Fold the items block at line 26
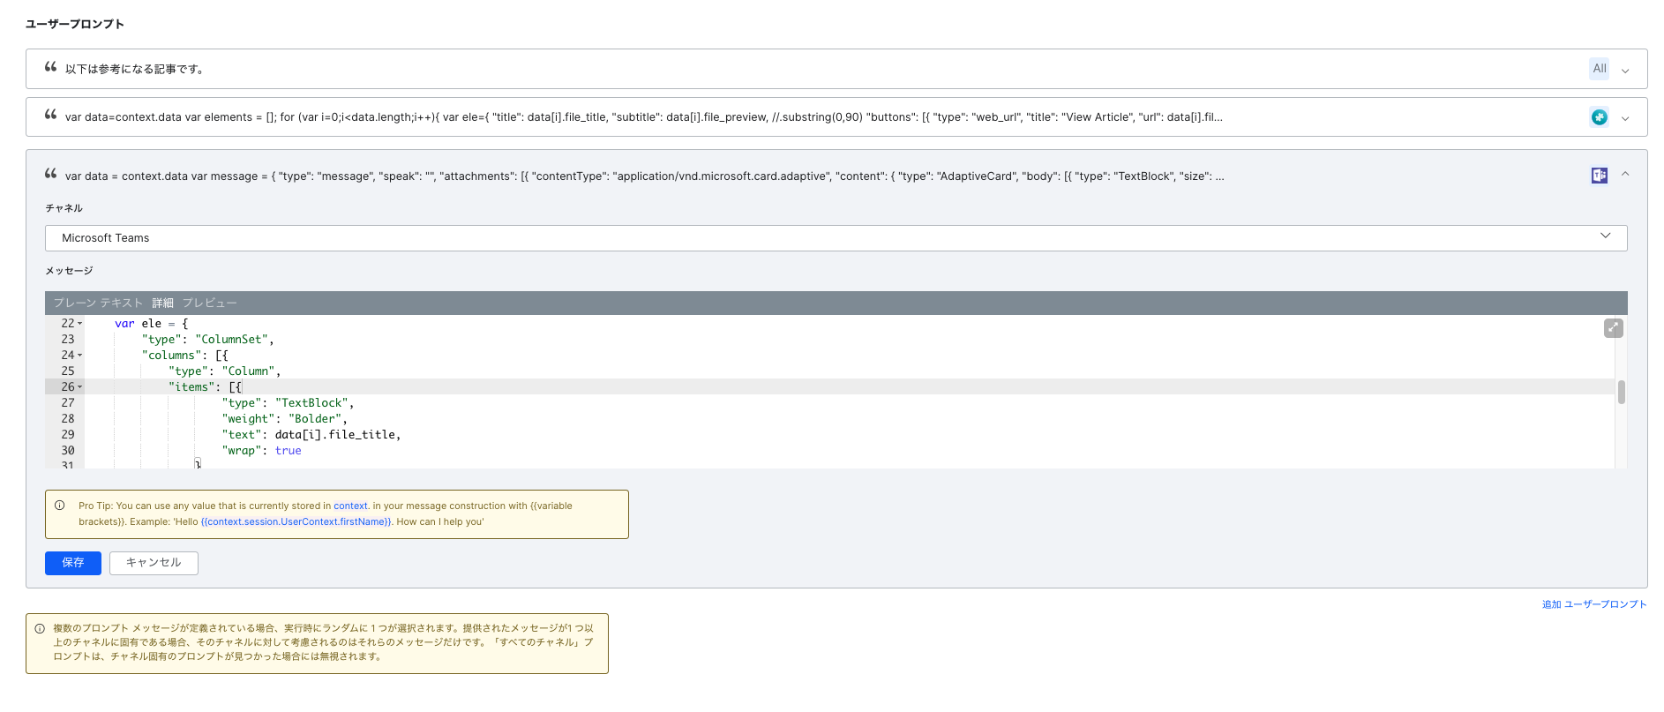Screen dimensions: 1664x712 [80, 387]
